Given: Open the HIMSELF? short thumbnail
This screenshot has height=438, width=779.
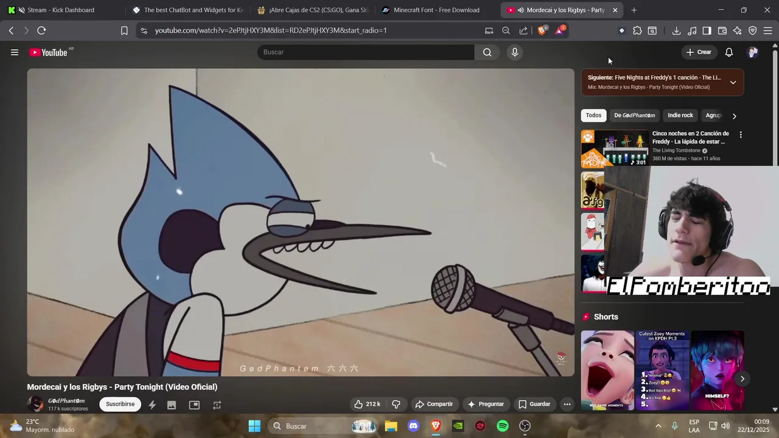Looking at the screenshot, I should click(x=717, y=370).
